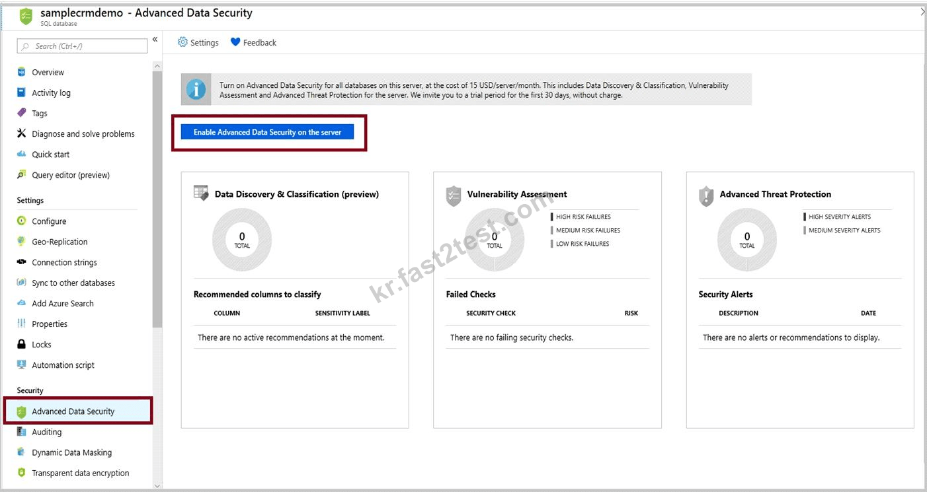The height and width of the screenshot is (492, 927).
Task: Open Diagnose and solve problems
Action: click(x=75, y=133)
